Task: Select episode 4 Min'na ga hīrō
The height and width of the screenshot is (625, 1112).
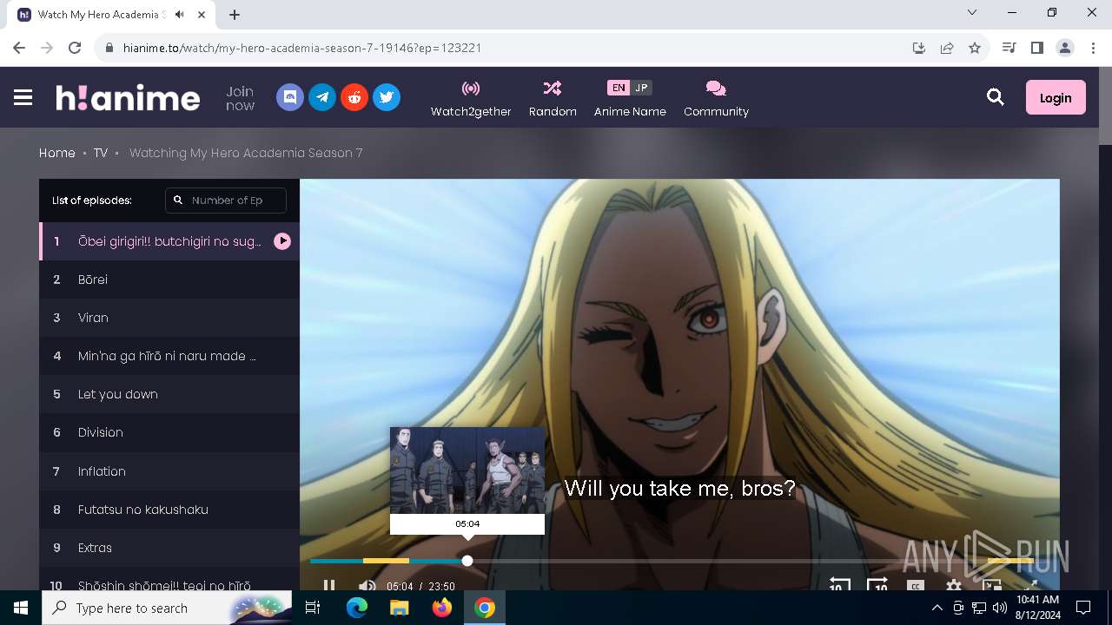Action: point(169,356)
